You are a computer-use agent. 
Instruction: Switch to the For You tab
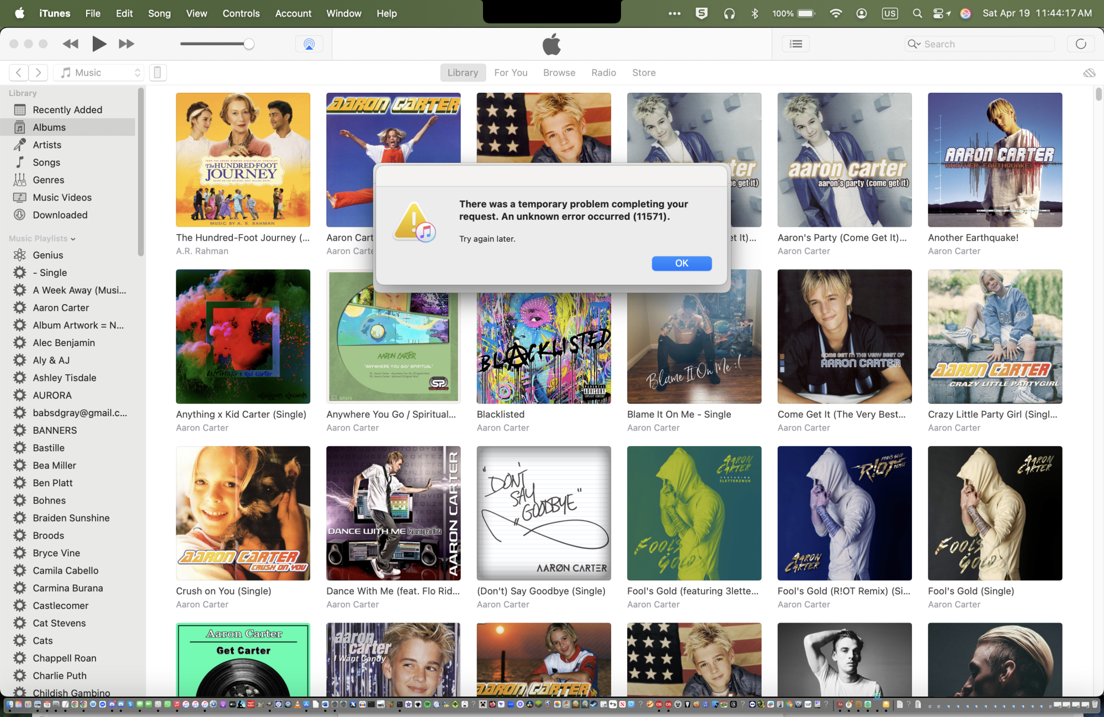[x=511, y=72]
